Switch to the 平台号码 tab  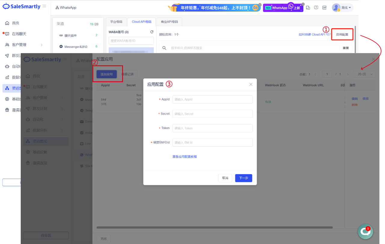116,22
